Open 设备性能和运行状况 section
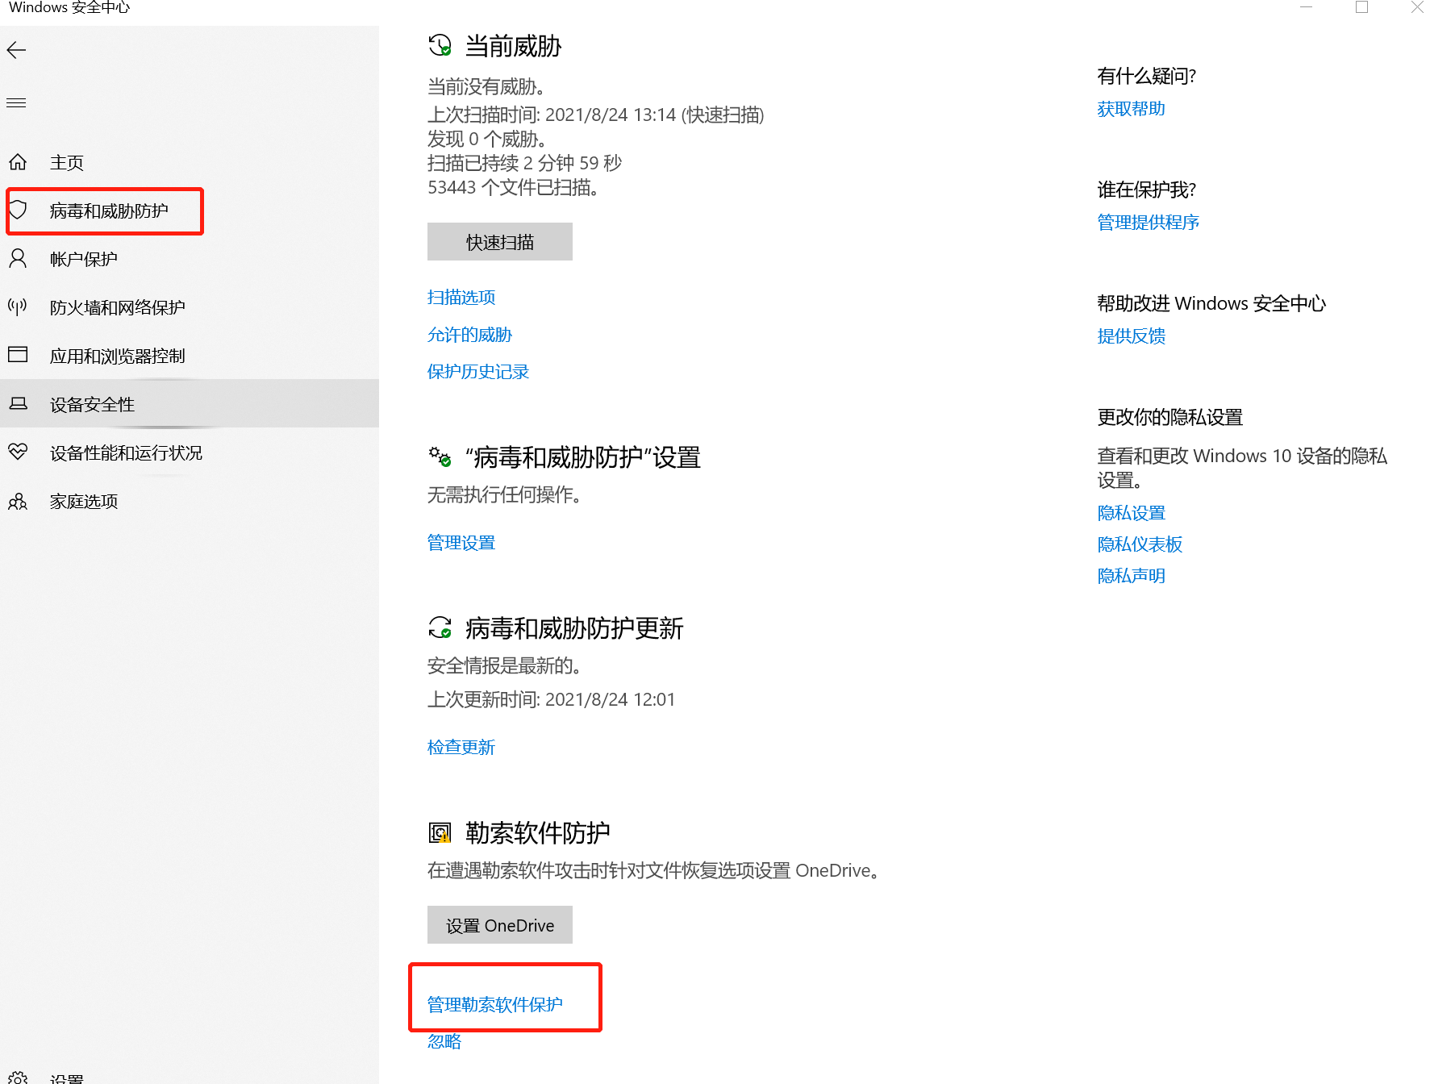 coord(126,452)
